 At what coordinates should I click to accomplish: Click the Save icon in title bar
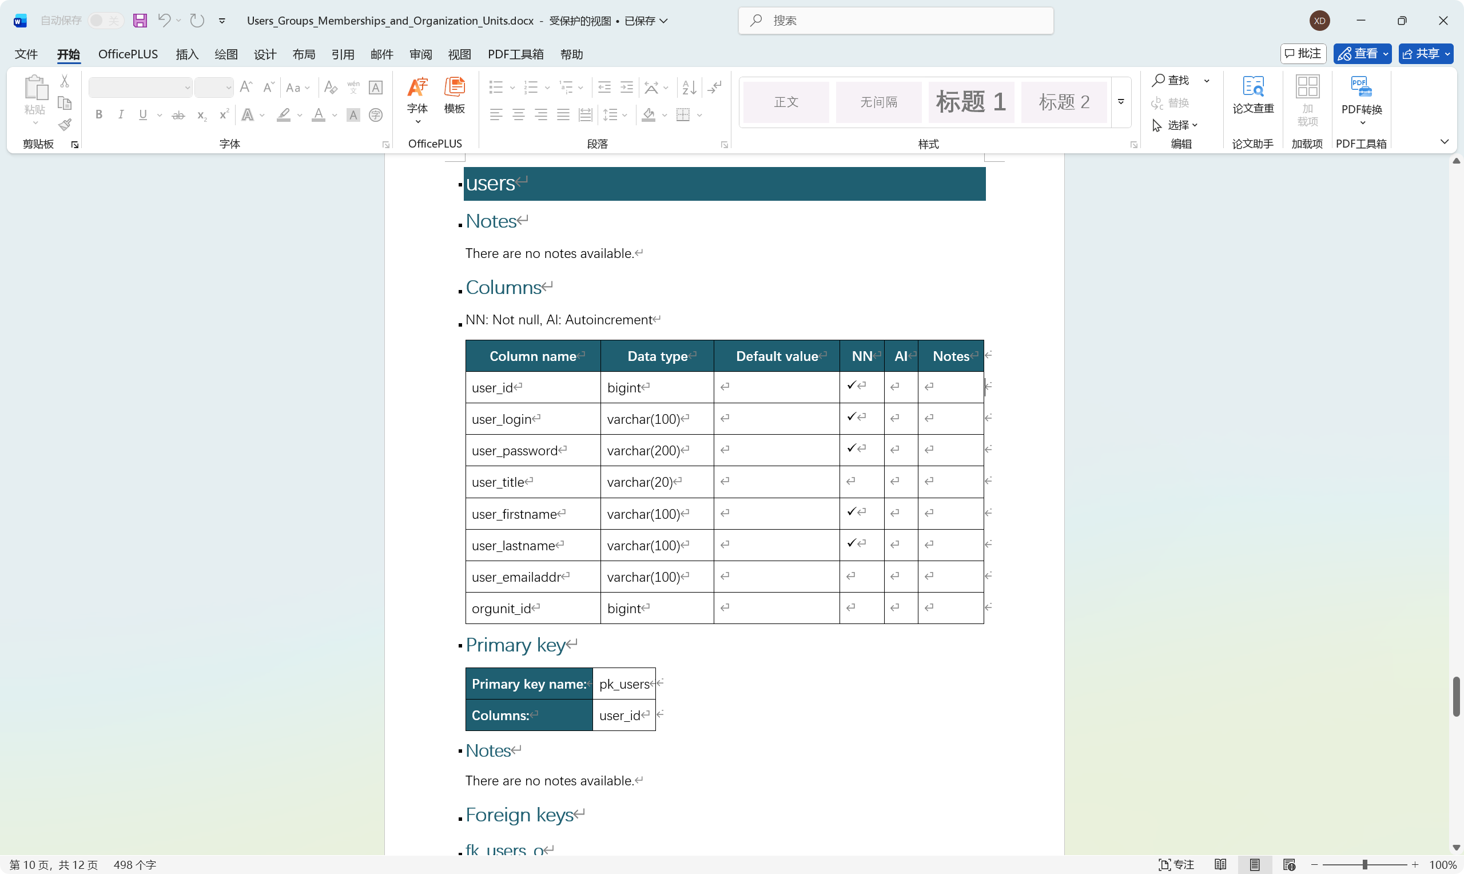(140, 21)
